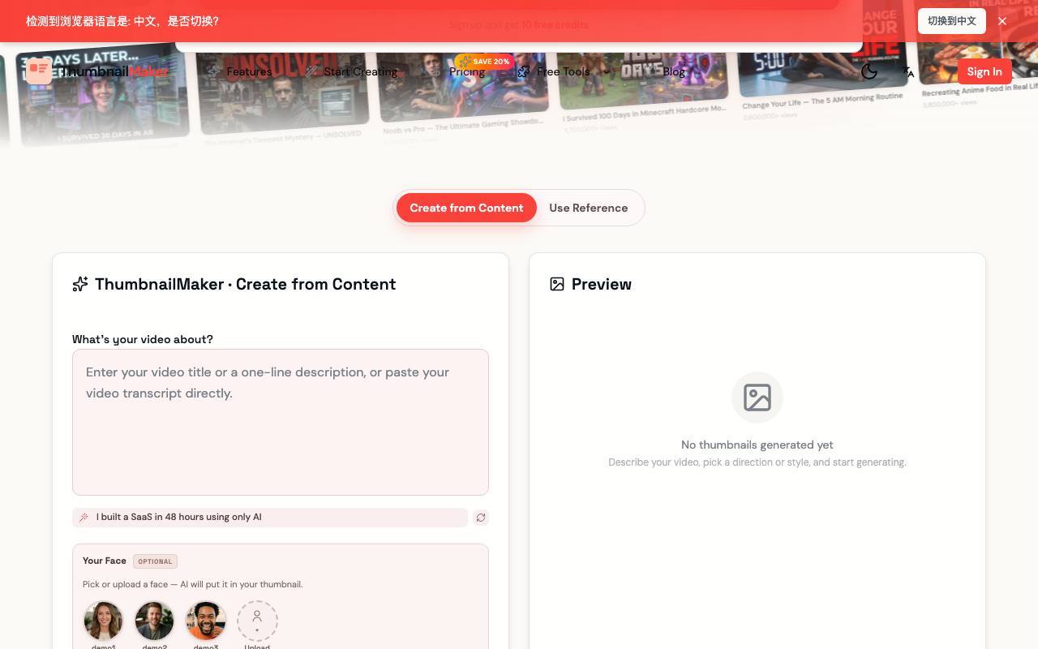Click the Preview image icon
The height and width of the screenshot is (649, 1038).
(x=557, y=284)
